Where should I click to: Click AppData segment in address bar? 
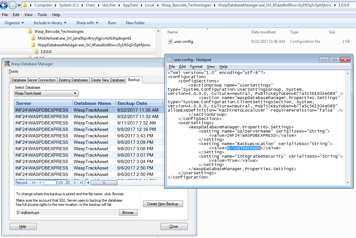tap(130, 5)
